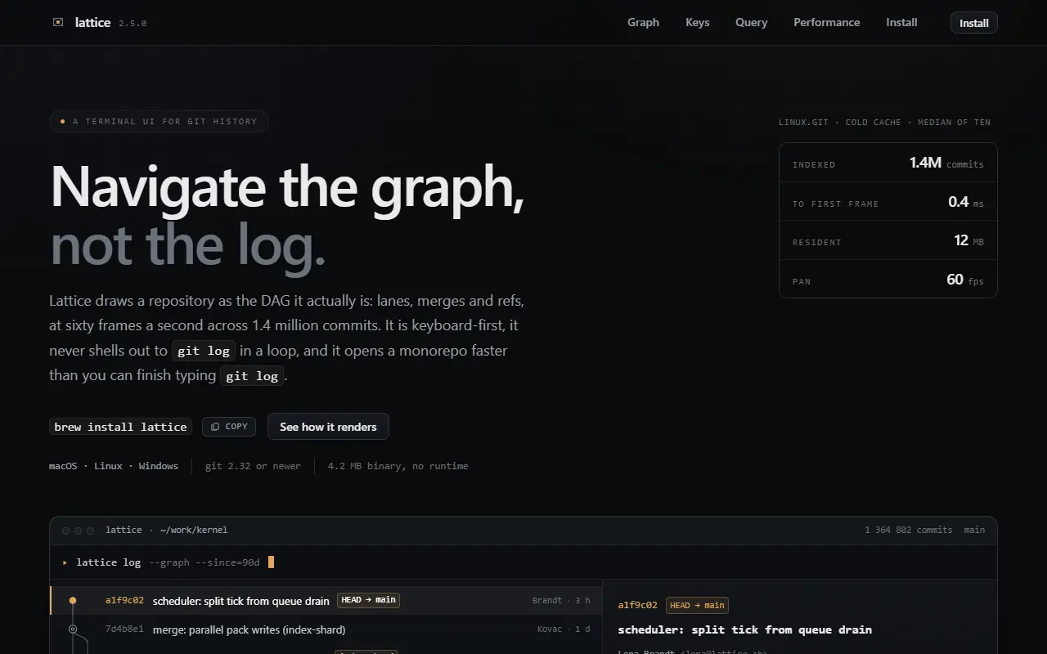Click the terminal title lattice · ~/work/kernel
1047x654 pixels.
pyautogui.click(x=166, y=530)
